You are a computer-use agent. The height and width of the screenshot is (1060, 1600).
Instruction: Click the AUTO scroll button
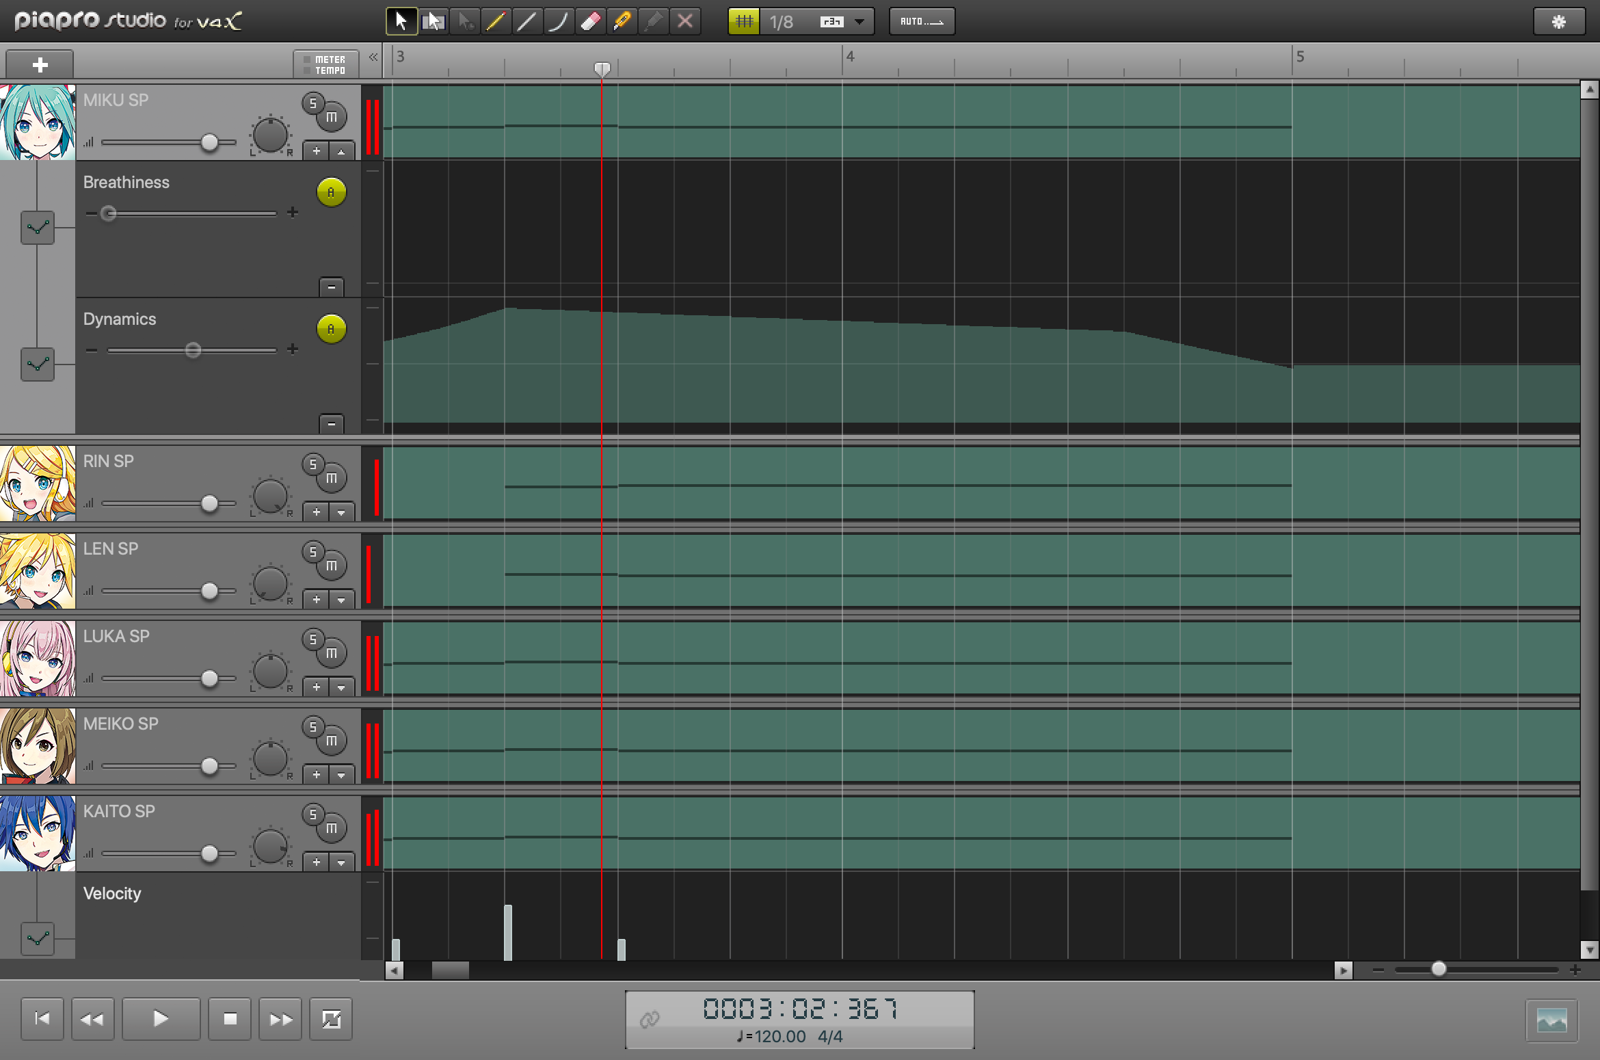click(922, 22)
